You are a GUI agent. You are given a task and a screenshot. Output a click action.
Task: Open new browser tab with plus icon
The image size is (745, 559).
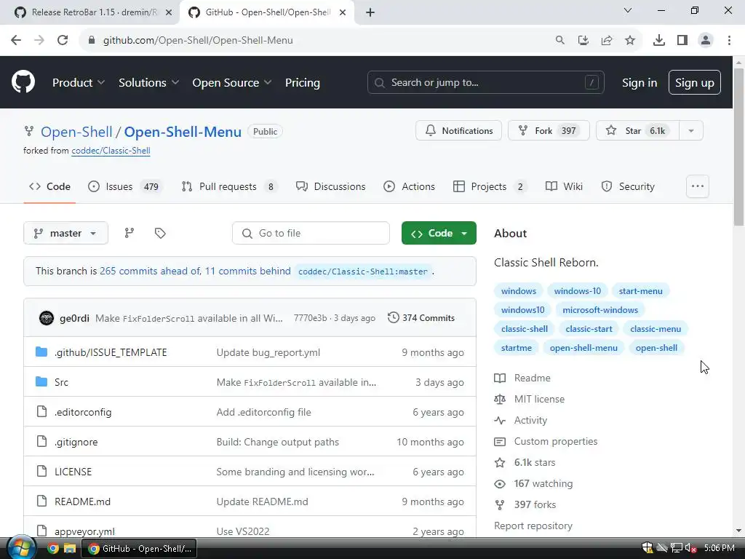click(370, 12)
